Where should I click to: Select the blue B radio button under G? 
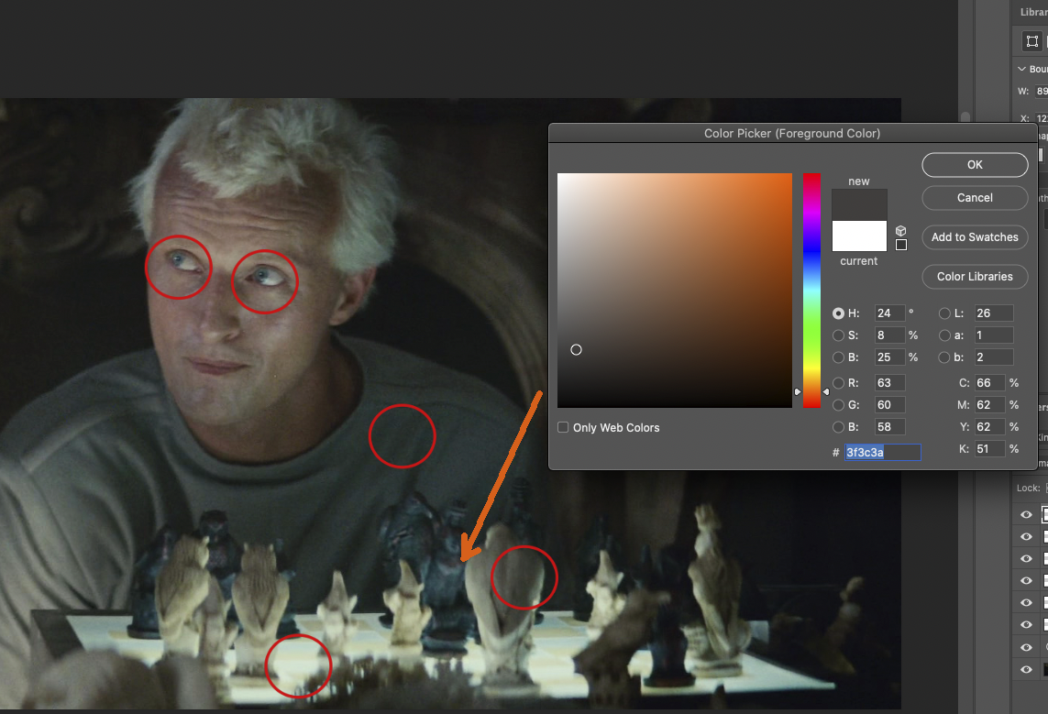[838, 427]
